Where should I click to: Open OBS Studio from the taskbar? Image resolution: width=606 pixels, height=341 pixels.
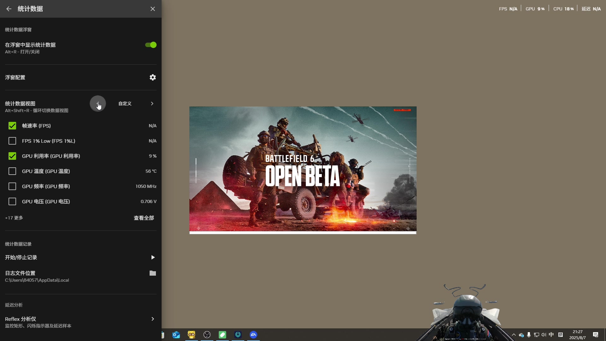point(207,335)
